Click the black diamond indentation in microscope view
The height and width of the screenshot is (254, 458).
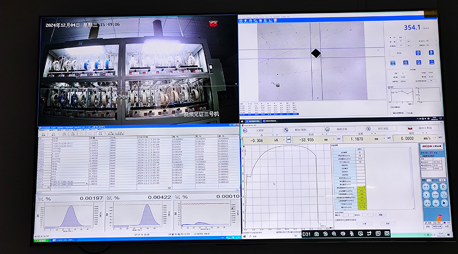[316, 53]
